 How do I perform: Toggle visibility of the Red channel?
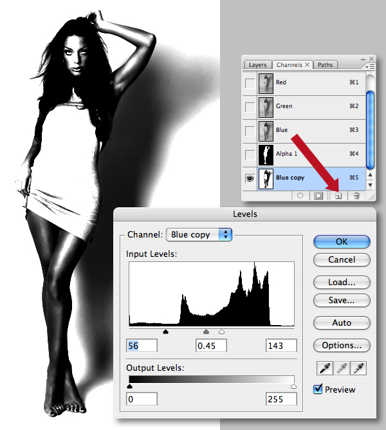pos(250,84)
